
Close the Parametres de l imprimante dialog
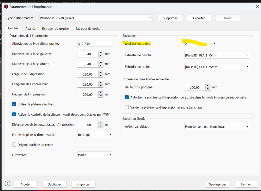point(257,7)
